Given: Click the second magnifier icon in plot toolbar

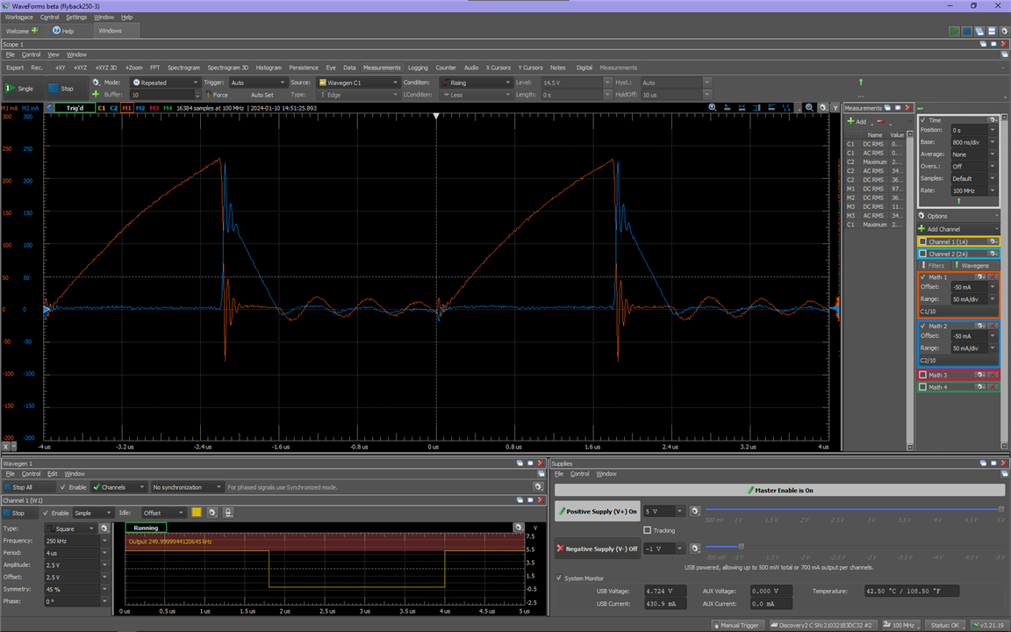Looking at the screenshot, I should point(809,108).
